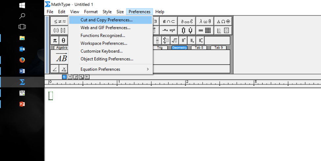Switch to Tab 8
The image size is (321, 161).
(x=199, y=48)
